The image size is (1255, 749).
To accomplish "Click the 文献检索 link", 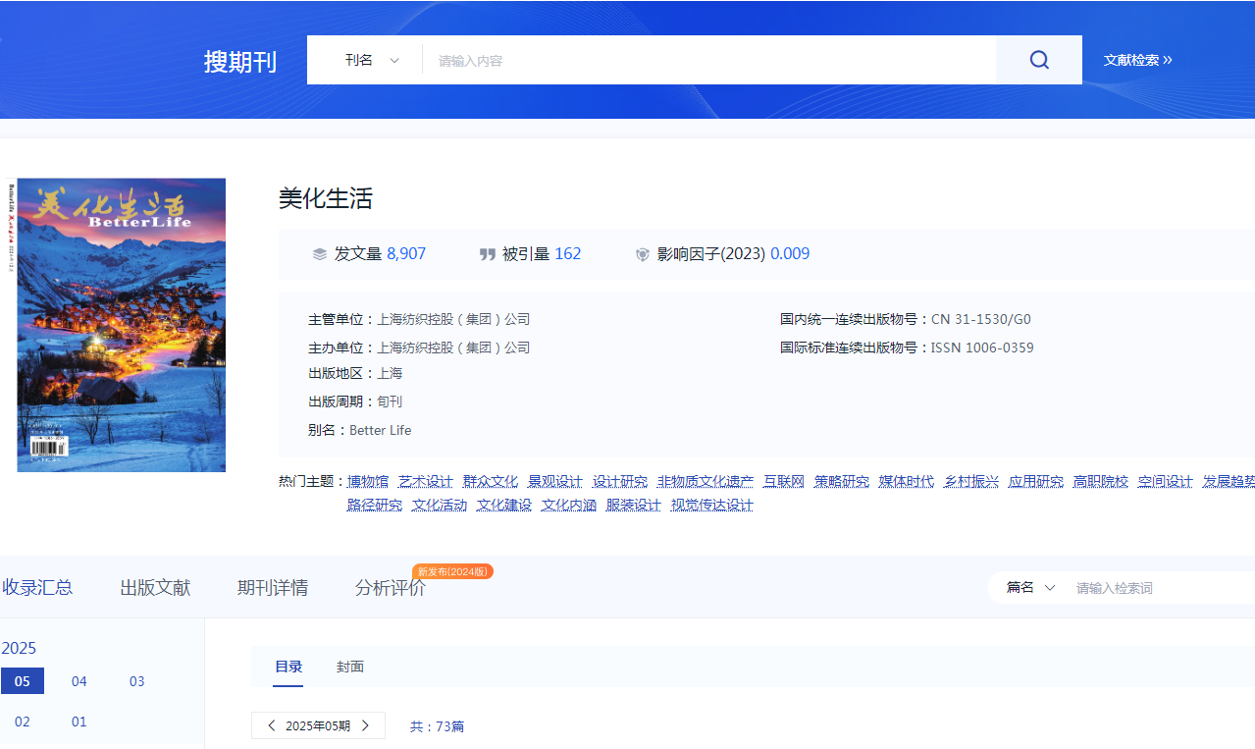I will click(1137, 60).
